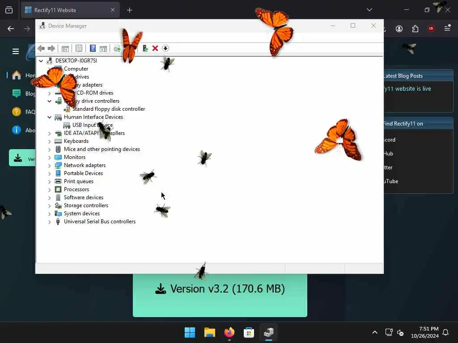This screenshot has width=458, height=343.
Task: Open a new browser tab with plus button
Action: (x=129, y=10)
